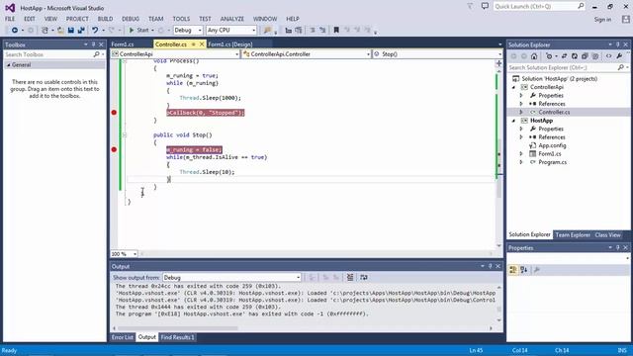633x356 pixels.
Task: Open the Any CPU platform dropdown
Action: [x=231, y=31]
